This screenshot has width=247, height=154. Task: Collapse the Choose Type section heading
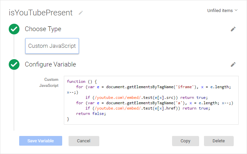[43, 29]
